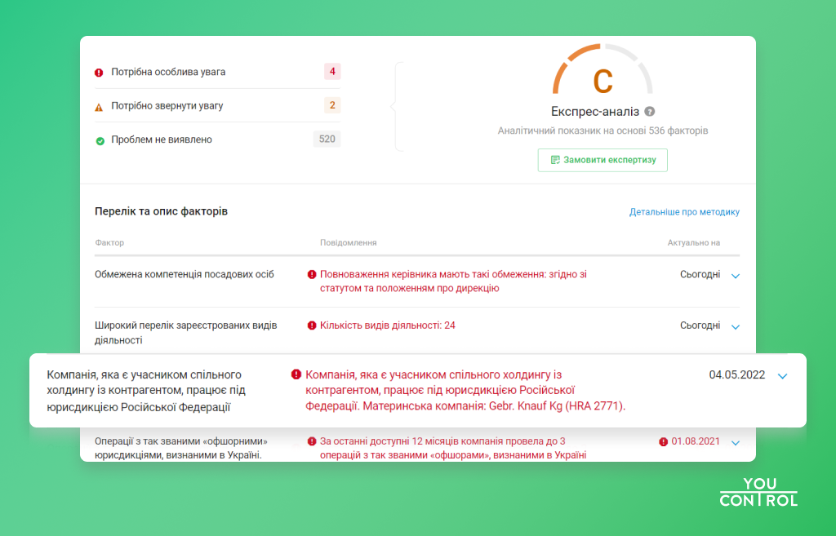Click the red alert icon beside 'Потрібна особлива увага'
This screenshot has width=836, height=536.
(99, 73)
